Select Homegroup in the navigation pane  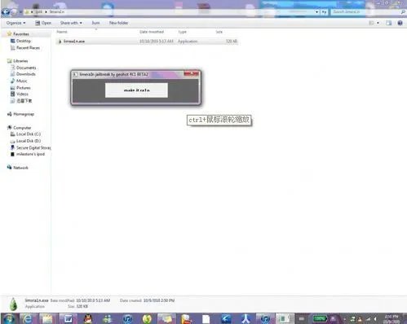[24, 114]
